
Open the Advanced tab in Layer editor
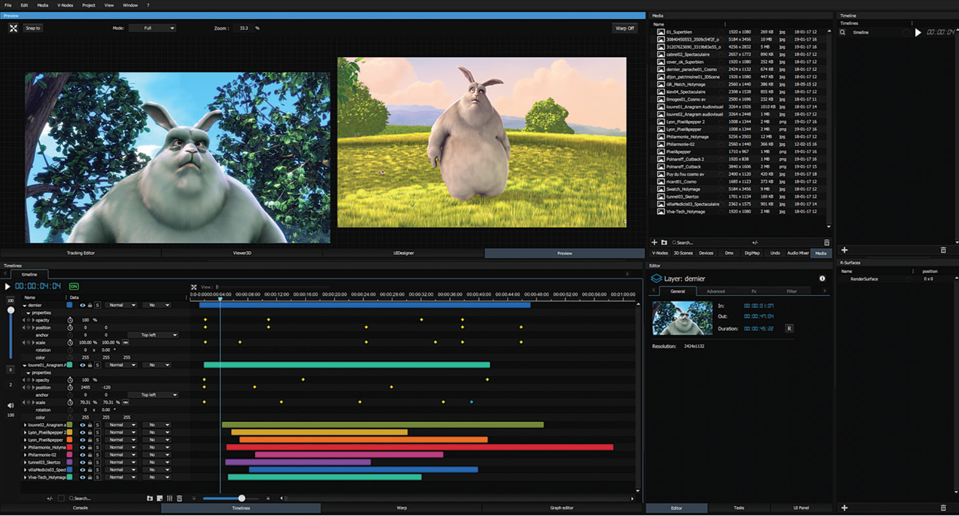tap(716, 291)
